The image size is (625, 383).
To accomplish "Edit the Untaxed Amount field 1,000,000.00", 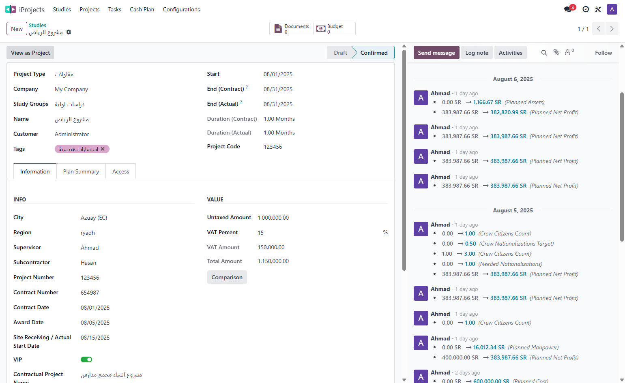I will pyautogui.click(x=322, y=218).
